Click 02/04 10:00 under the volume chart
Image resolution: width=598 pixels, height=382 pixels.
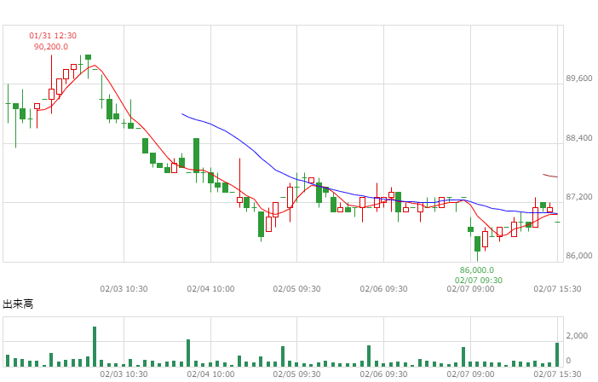(x=210, y=374)
